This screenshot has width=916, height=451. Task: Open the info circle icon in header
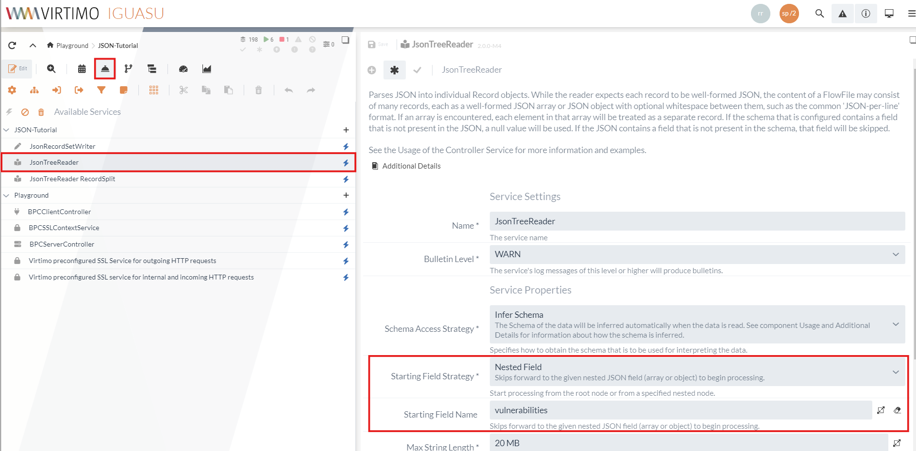[866, 14]
